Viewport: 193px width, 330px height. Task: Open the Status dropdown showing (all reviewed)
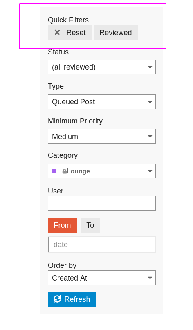(102, 67)
